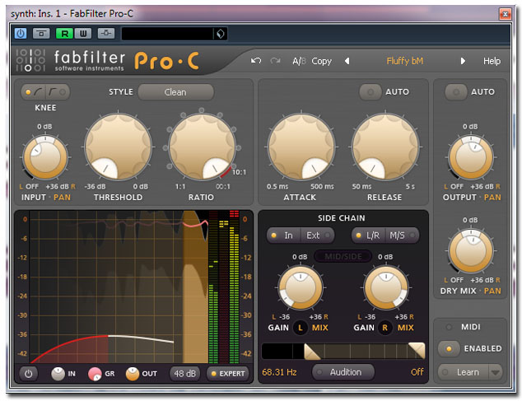This screenshot has height=401, width=522.
Task: Toggle the plugin bypass power button
Action: (21, 33)
